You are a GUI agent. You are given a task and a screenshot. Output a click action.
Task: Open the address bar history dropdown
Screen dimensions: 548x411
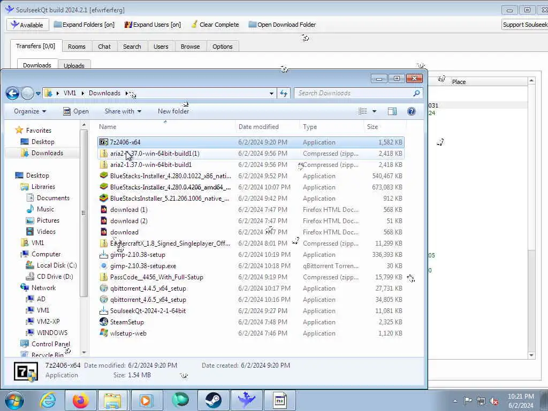click(x=271, y=93)
